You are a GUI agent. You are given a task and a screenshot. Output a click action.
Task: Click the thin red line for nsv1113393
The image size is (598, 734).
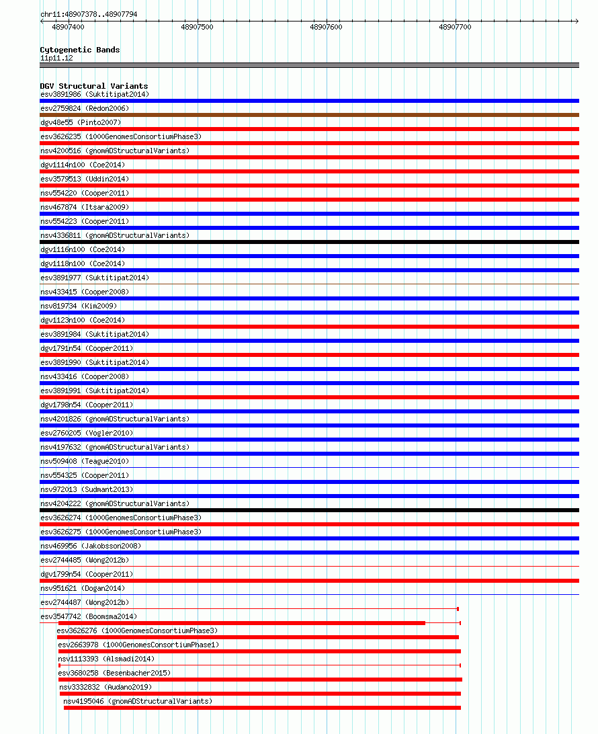(260, 665)
